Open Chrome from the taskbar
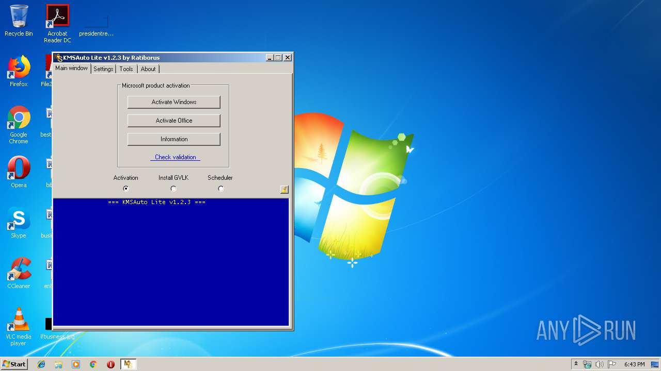The width and height of the screenshot is (661, 371). [93, 364]
